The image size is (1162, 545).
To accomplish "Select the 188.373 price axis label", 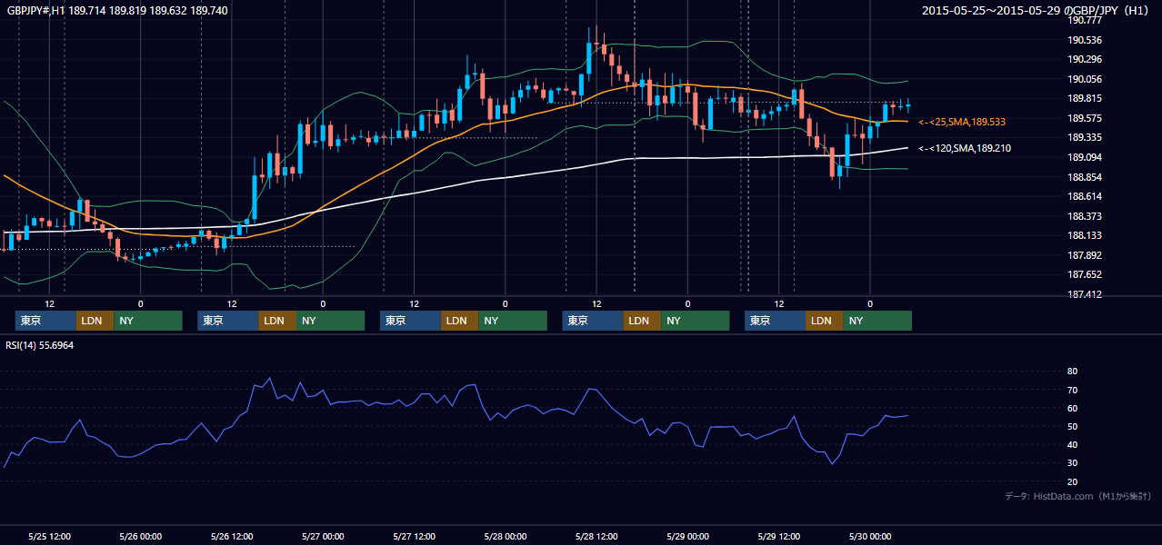I will click(x=1085, y=216).
